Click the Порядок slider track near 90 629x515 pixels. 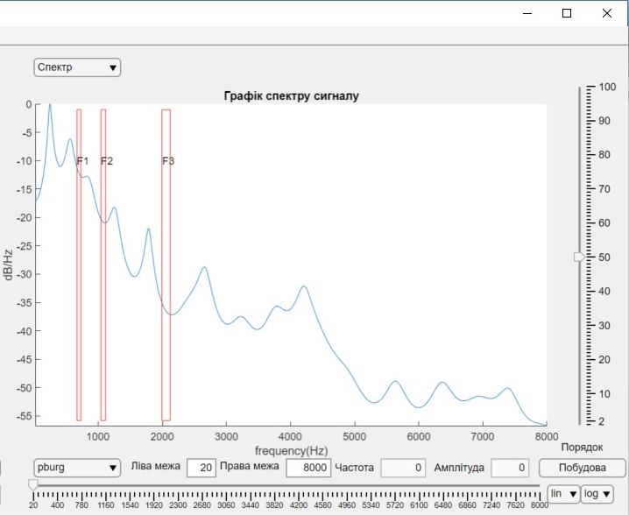coord(578,121)
